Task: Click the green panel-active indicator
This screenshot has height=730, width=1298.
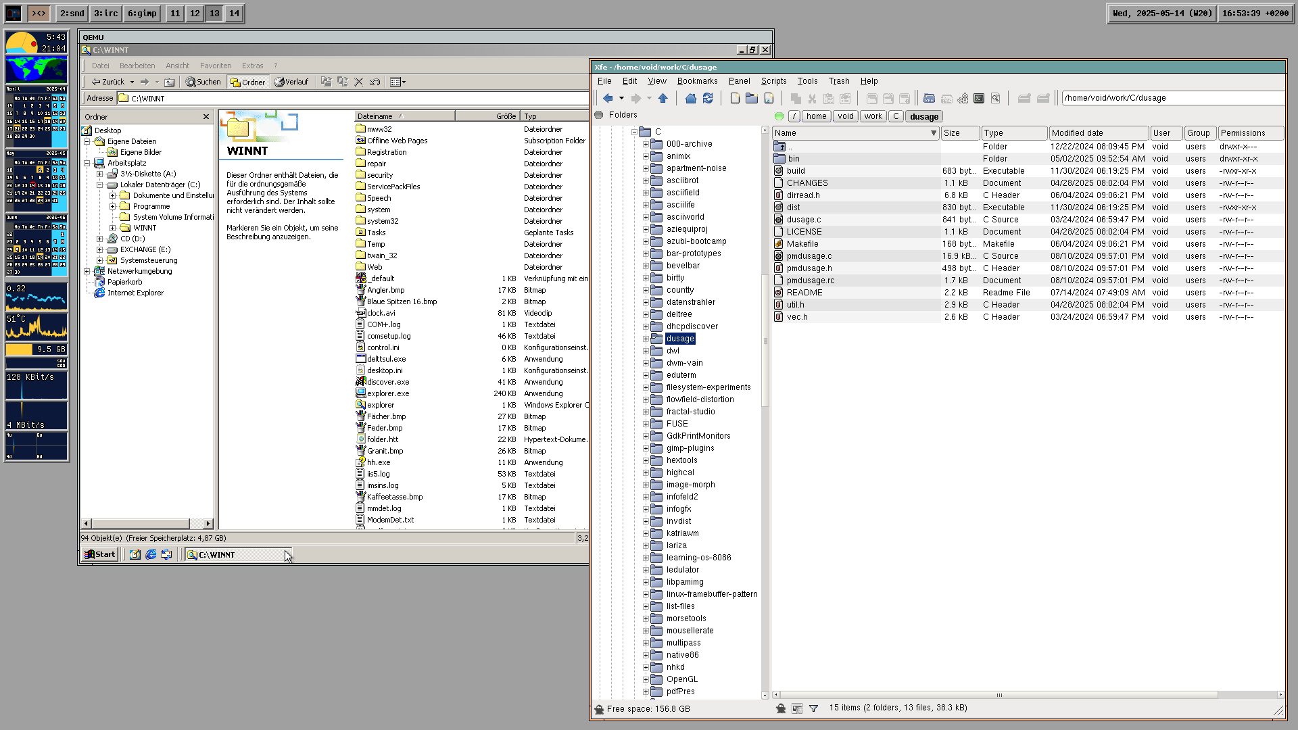Action: (779, 116)
